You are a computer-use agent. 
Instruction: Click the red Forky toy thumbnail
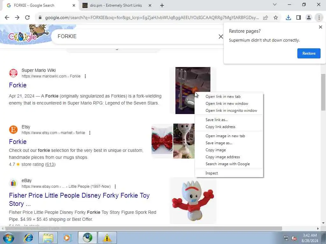(193, 201)
